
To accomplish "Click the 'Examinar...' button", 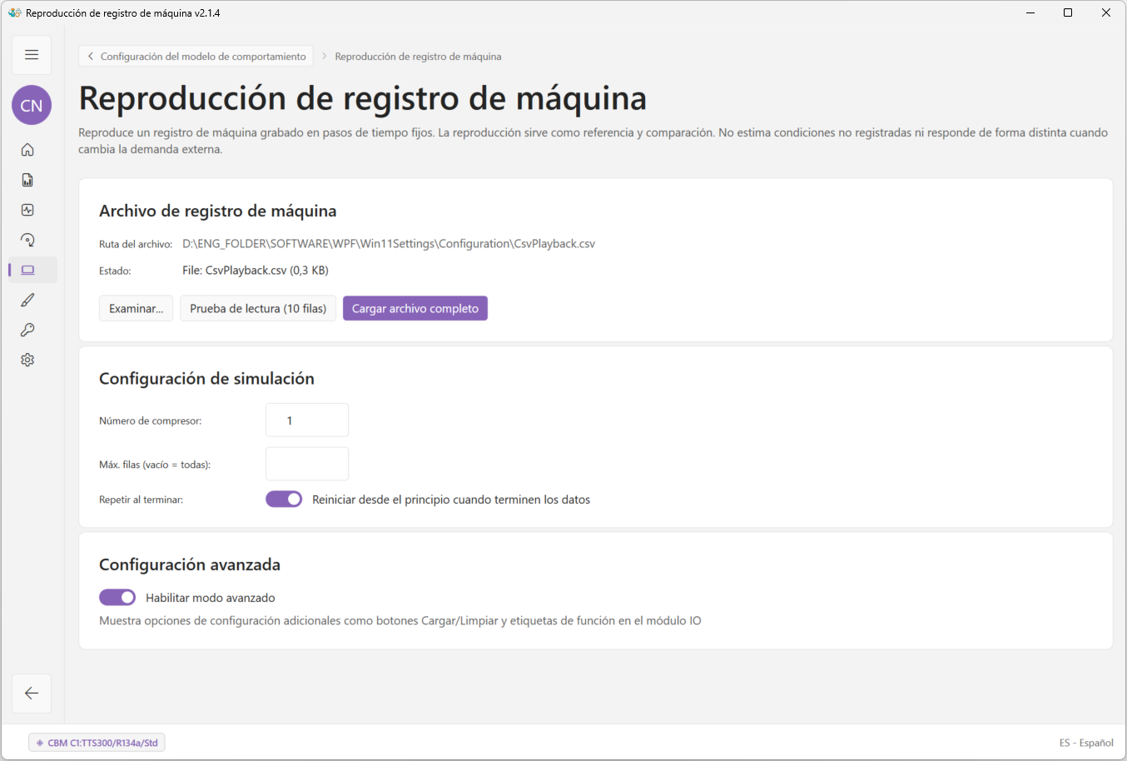I will [x=137, y=308].
